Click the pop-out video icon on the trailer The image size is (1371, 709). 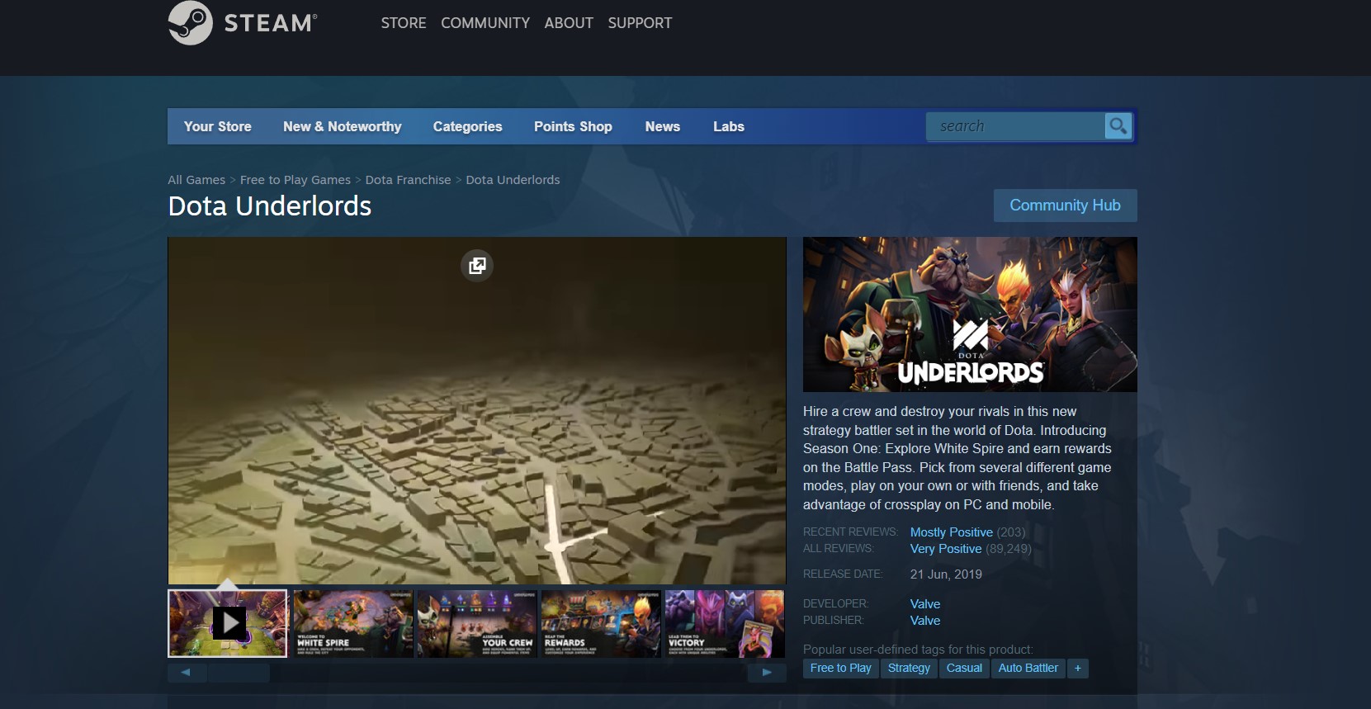click(477, 266)
